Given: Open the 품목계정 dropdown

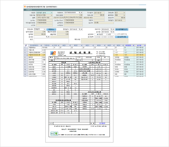Looking at the screenshot, I should coord(124,15).
